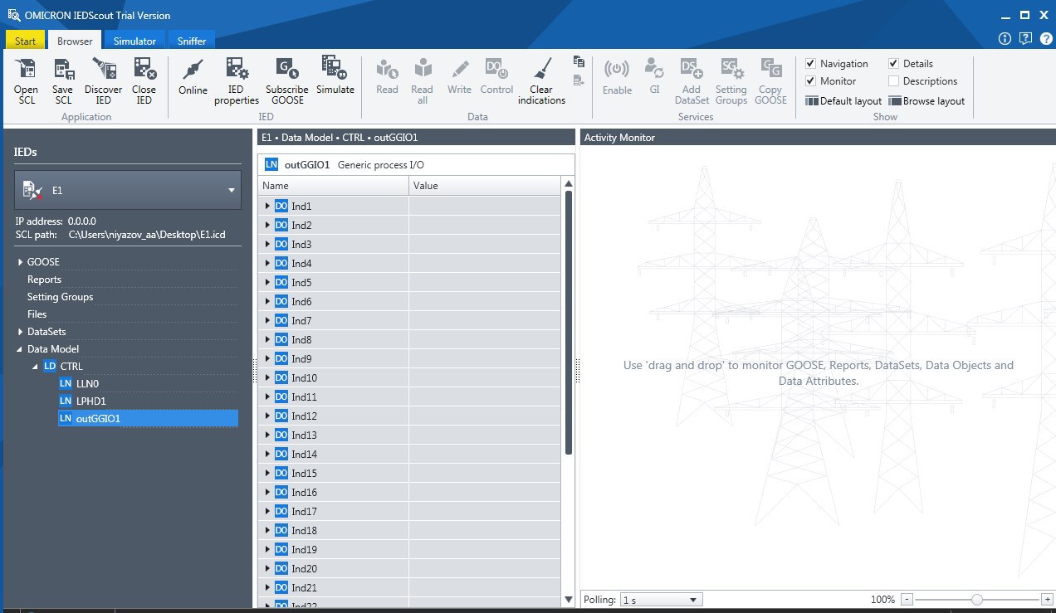Toggle the Monitor checkbox
This screenshot has height=613, width=1056.
811,80
